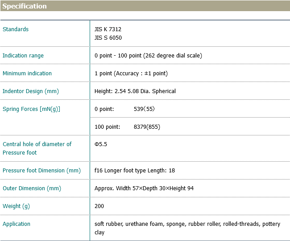Select the Standards row label
This screenshot has width=290, height=241.
point(16,29)
